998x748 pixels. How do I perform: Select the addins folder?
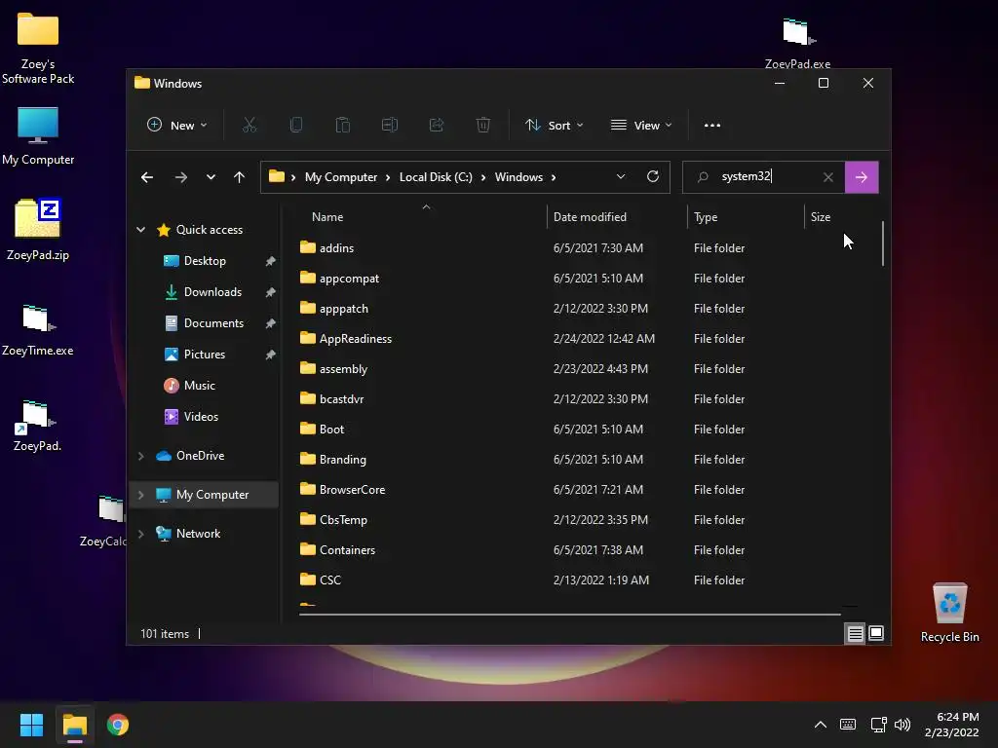point(336,248)
